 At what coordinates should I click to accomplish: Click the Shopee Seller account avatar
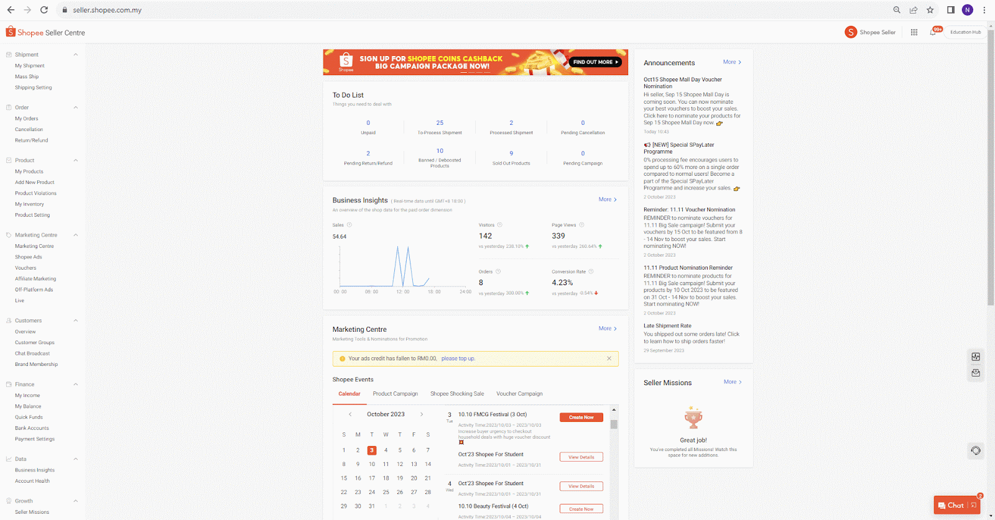(851, 32)
